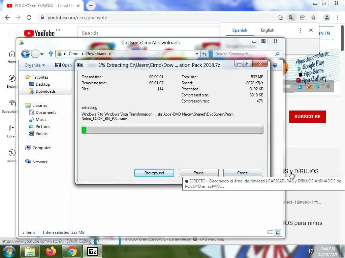Select English tab in translate popup

(268, 30)
